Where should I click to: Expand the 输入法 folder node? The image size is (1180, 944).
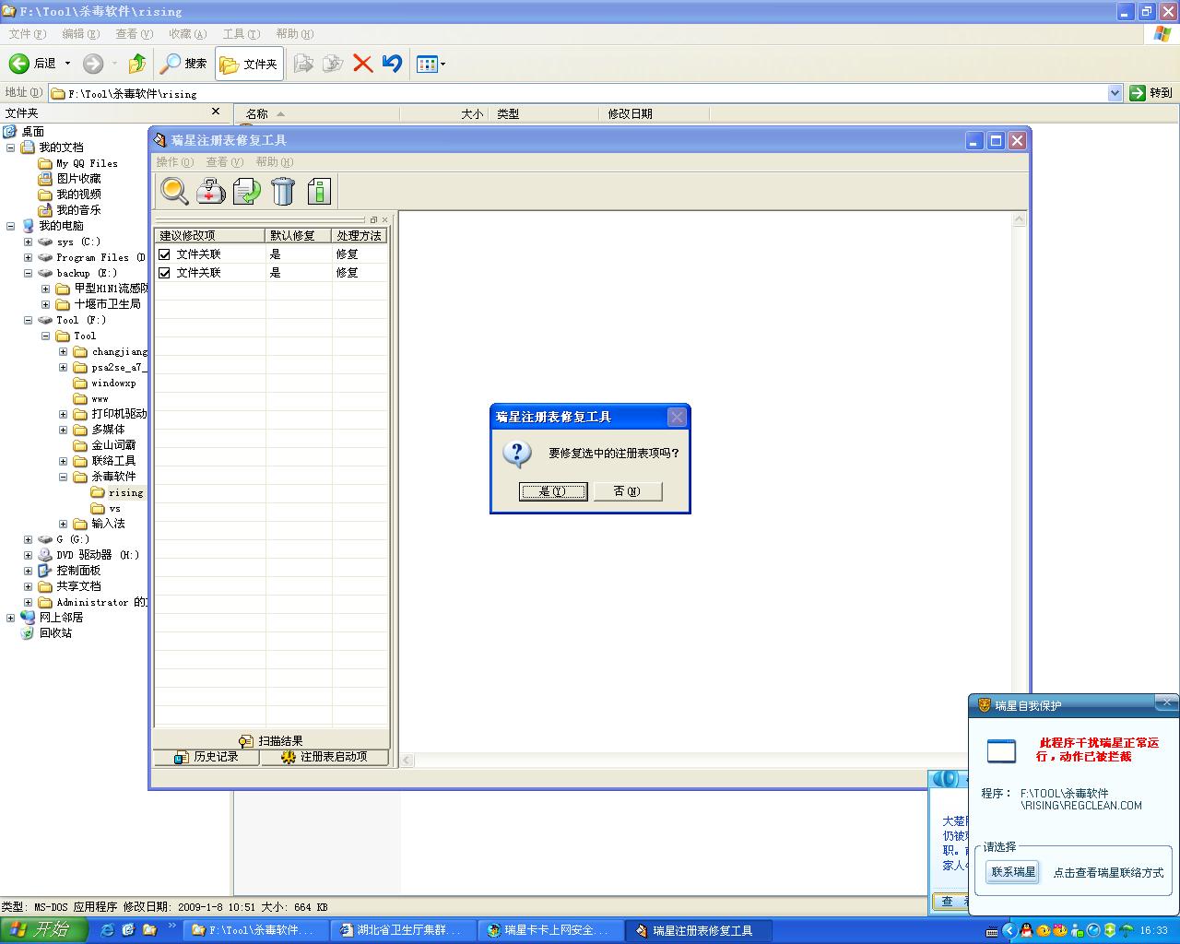click(x=63, y=524)
